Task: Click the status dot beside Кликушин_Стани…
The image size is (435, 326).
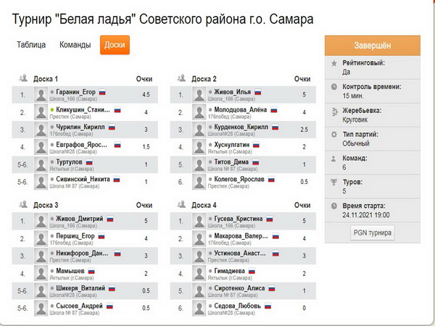Action: coord(52,109)
